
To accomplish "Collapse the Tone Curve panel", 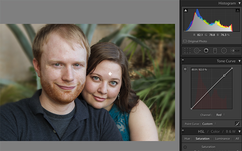I will tap(239, 61).
